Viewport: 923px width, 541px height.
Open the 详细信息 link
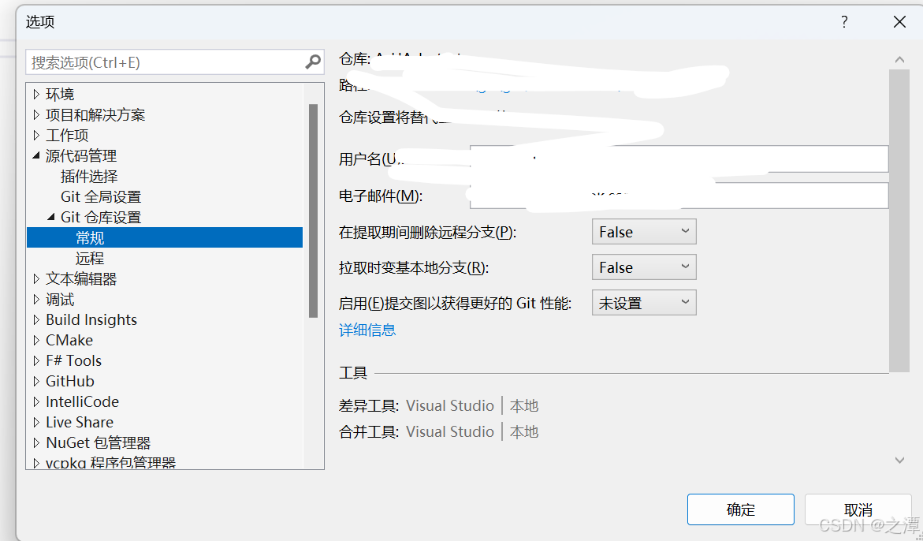tap(367, 330)
